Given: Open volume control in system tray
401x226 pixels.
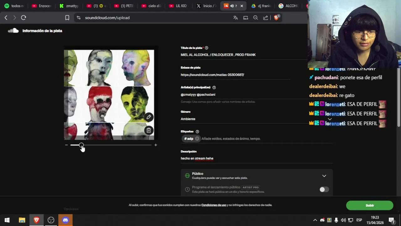Looking at the screenshot, I should 343,220.
